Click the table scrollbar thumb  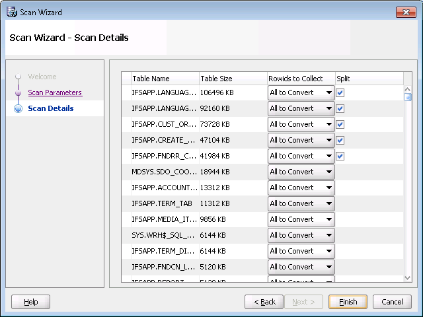(x=408, y=97)
